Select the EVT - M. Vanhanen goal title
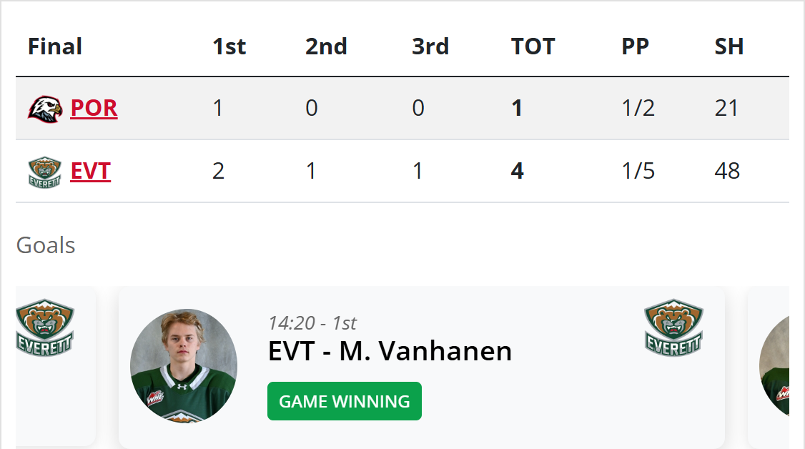Viewport: 805px width, 449px height. tap(390, 351)
